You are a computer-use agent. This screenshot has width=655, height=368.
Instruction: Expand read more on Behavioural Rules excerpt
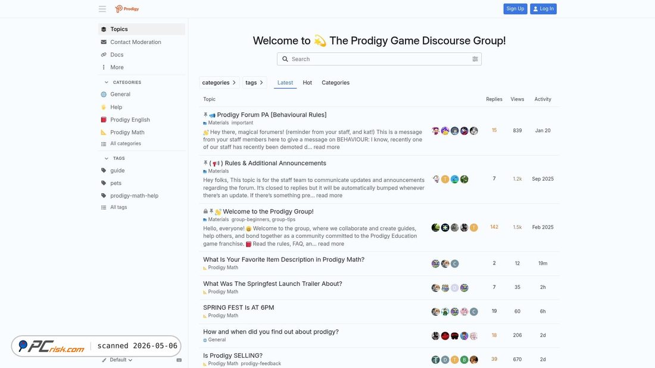click(327, 147)
